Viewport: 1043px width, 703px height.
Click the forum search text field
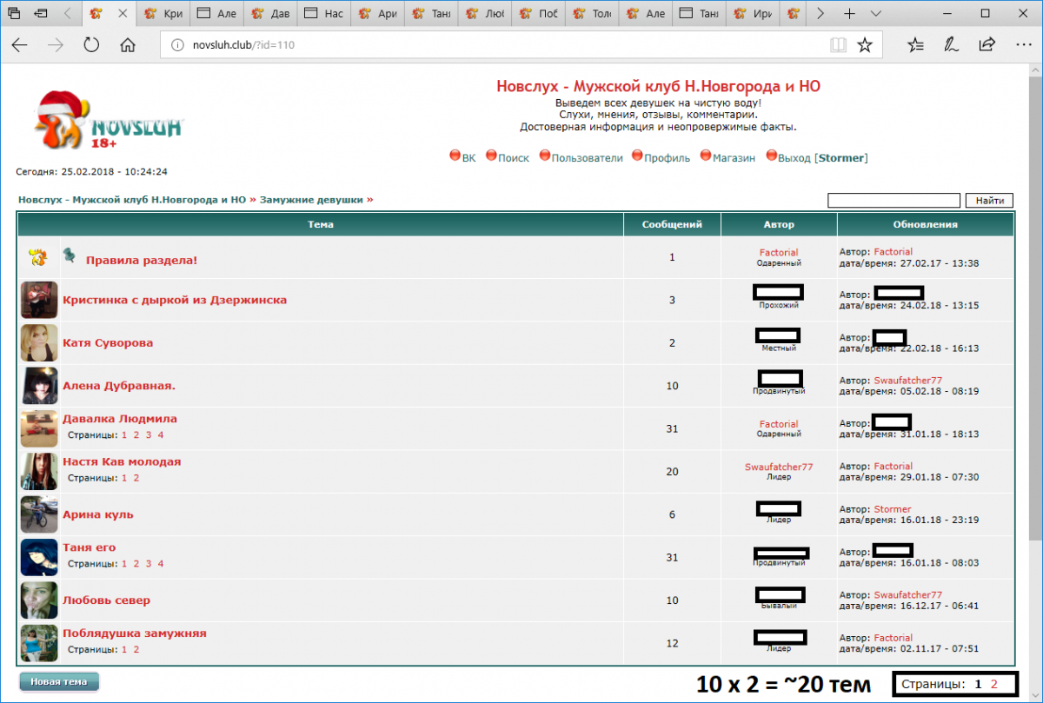coord(894,201)
